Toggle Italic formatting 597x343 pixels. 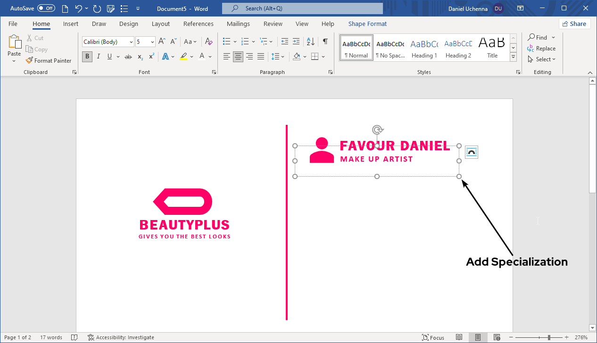pos(98,57)
